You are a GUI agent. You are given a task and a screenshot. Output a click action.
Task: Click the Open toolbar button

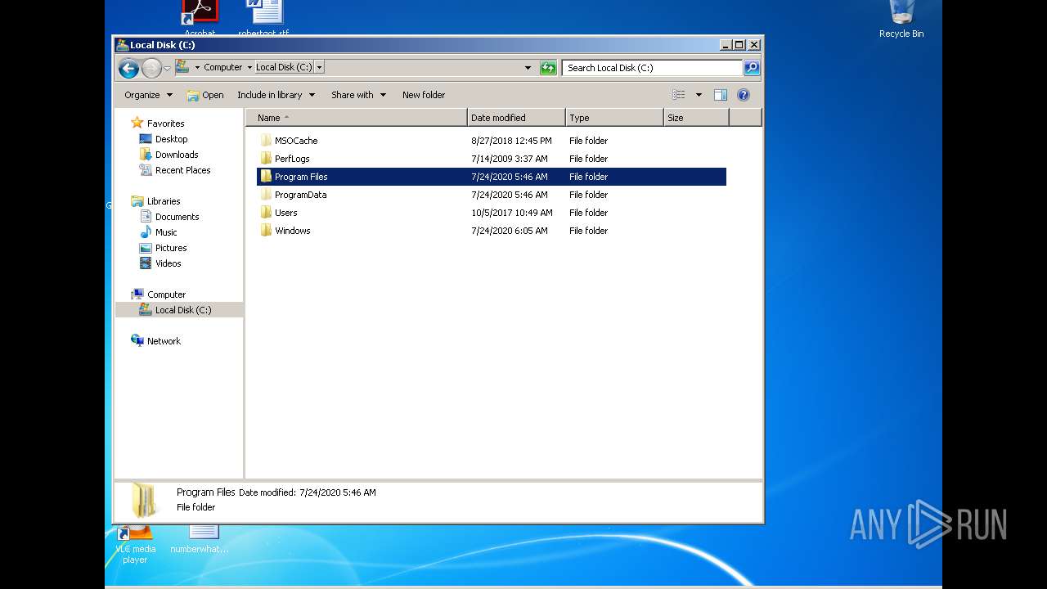click(x=205, y=95)
